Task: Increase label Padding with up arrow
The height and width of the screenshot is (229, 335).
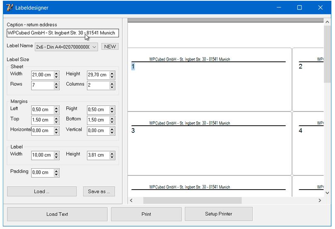Action: coord(56,171)
